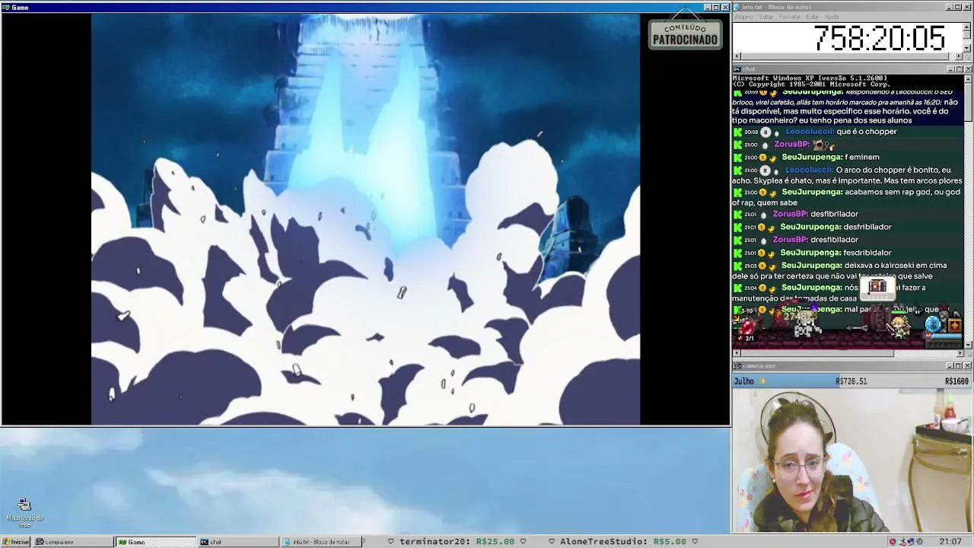
Task: Open the Arquivo menu in Notepad
Action: click(743, 17)
